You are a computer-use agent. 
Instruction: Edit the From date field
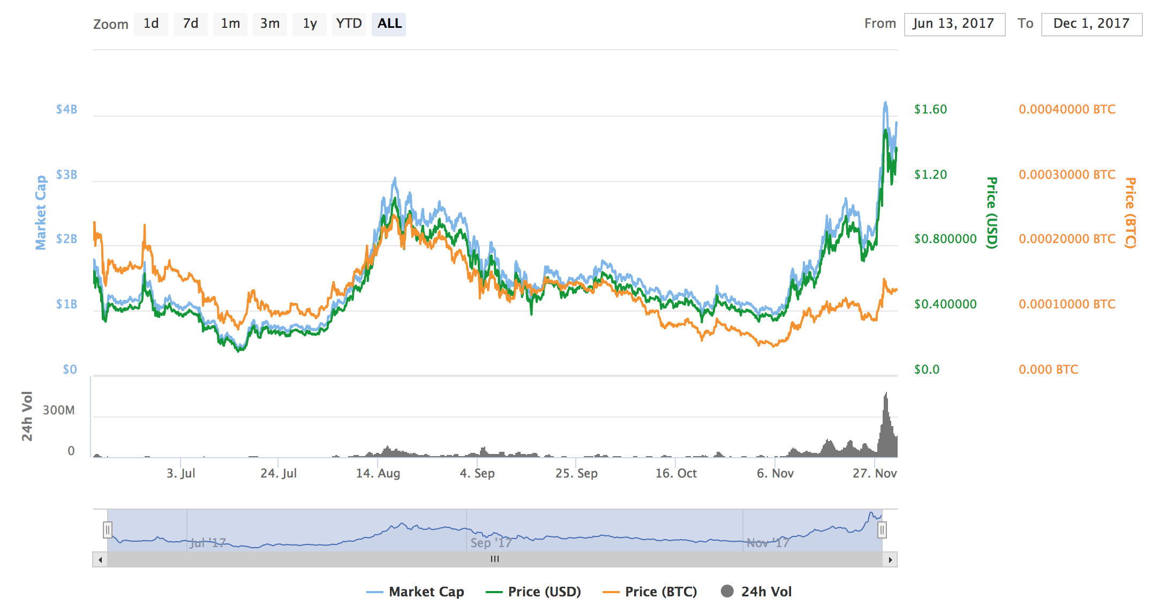pos(954,24)
